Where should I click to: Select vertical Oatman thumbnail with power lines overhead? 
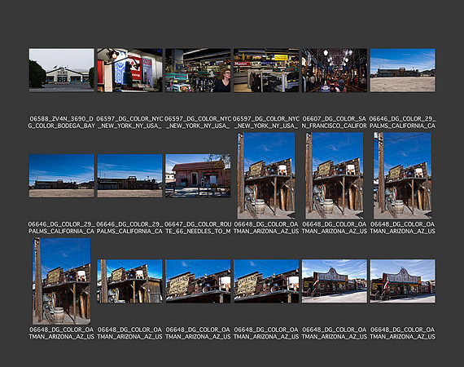coord(402,175)
